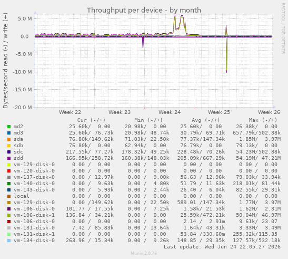Select the 'vm-137-disk-0' legend label
This screenshot has height=259, width=288.
[34, 177]
